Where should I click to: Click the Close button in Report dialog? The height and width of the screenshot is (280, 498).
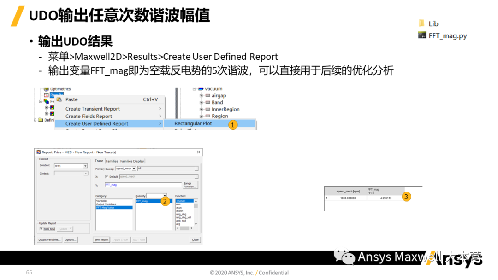[195, 240]
